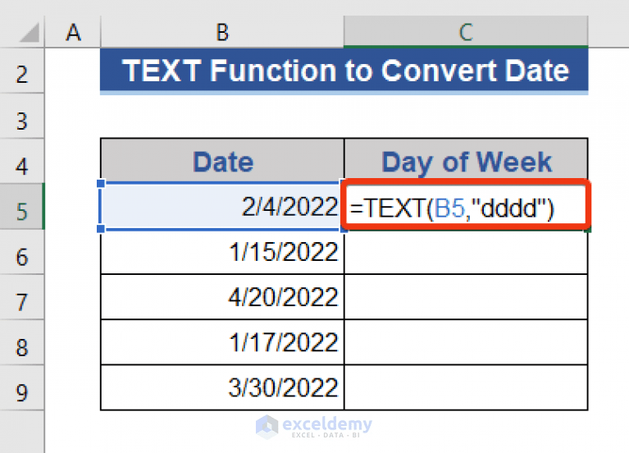This screenshot has width=629, height=453.
Task: Select row 9 header
Action: [x=21, y=388]
